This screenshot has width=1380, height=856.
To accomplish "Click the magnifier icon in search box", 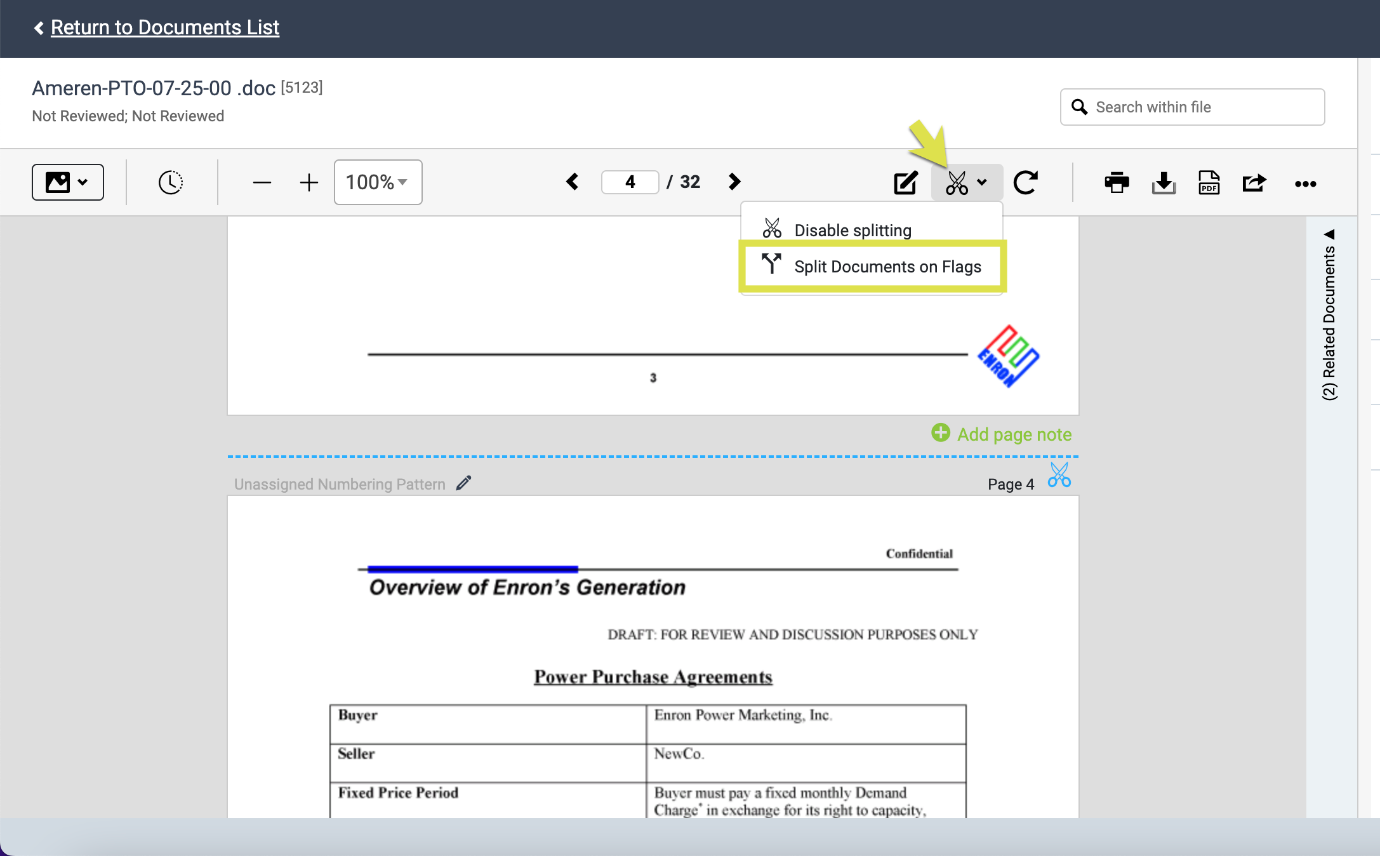I will click(x=1079, y=107).
